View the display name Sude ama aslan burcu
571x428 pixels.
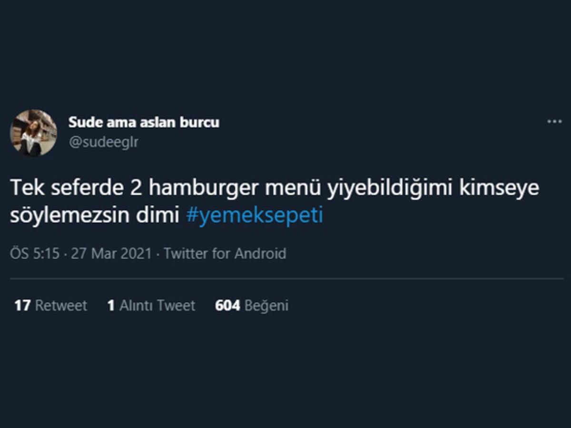[x=144, y=122]
